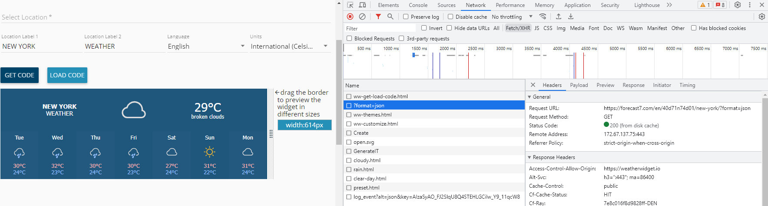Toggle the network filter funnel icon
This screenshot has height=206, width=768.
378,17
